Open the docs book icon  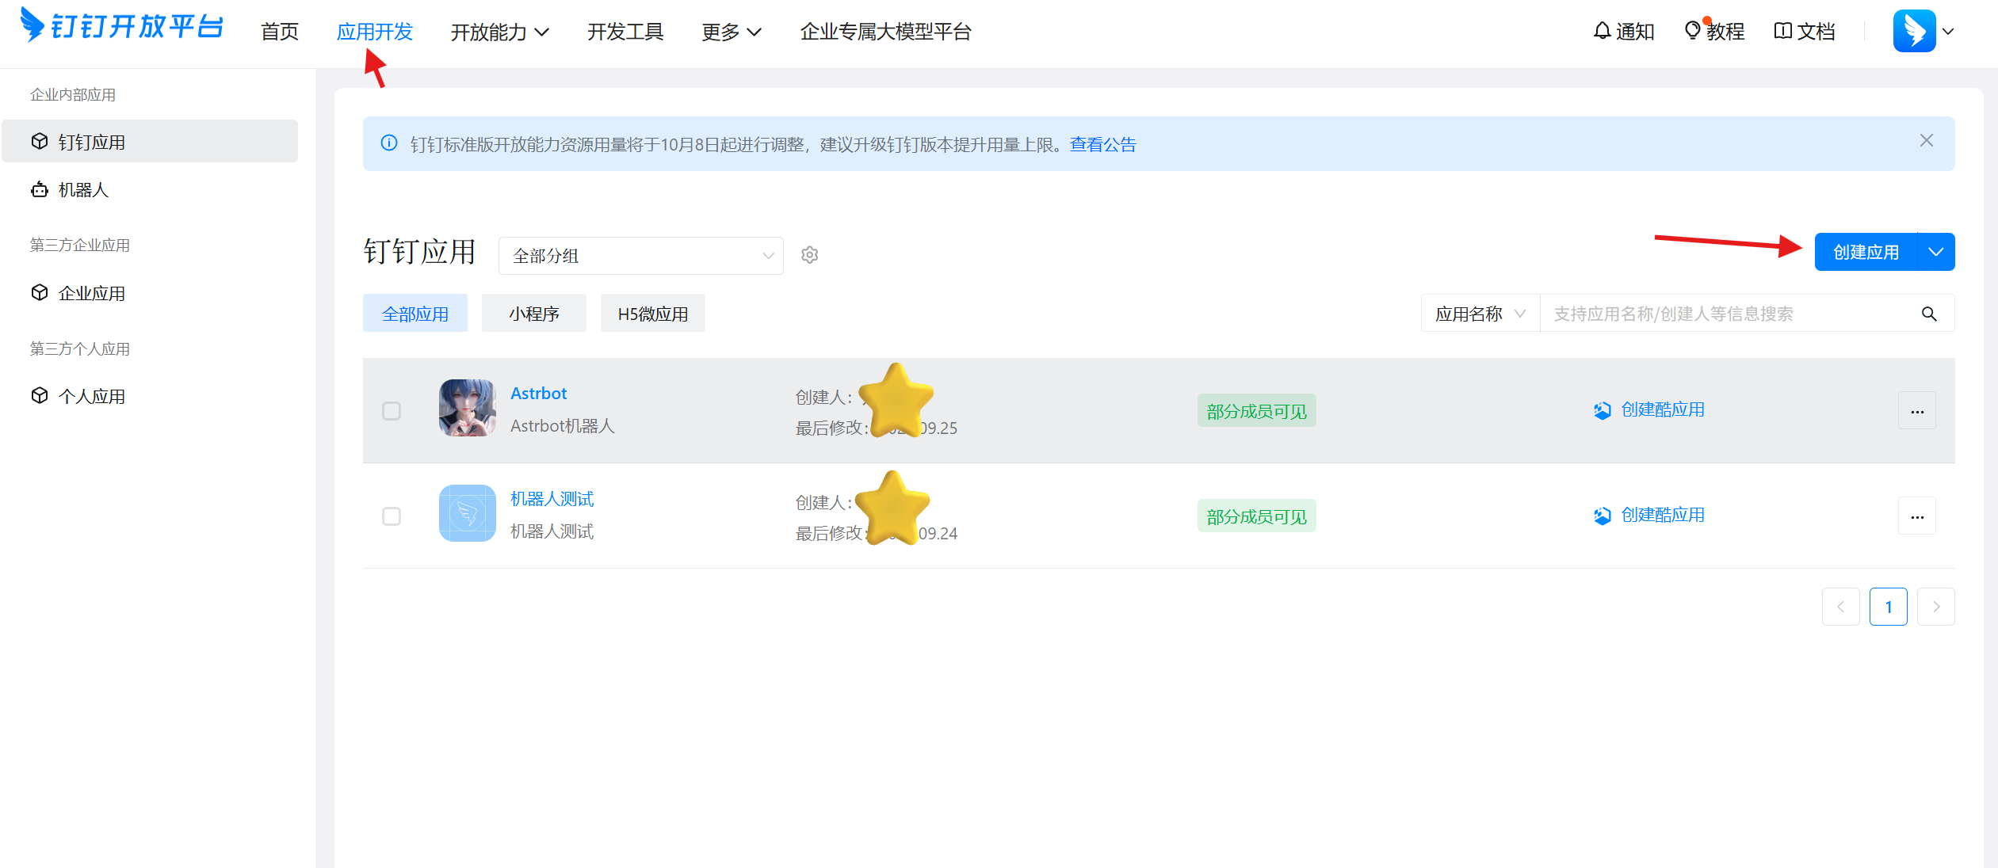coord(1782,31)
